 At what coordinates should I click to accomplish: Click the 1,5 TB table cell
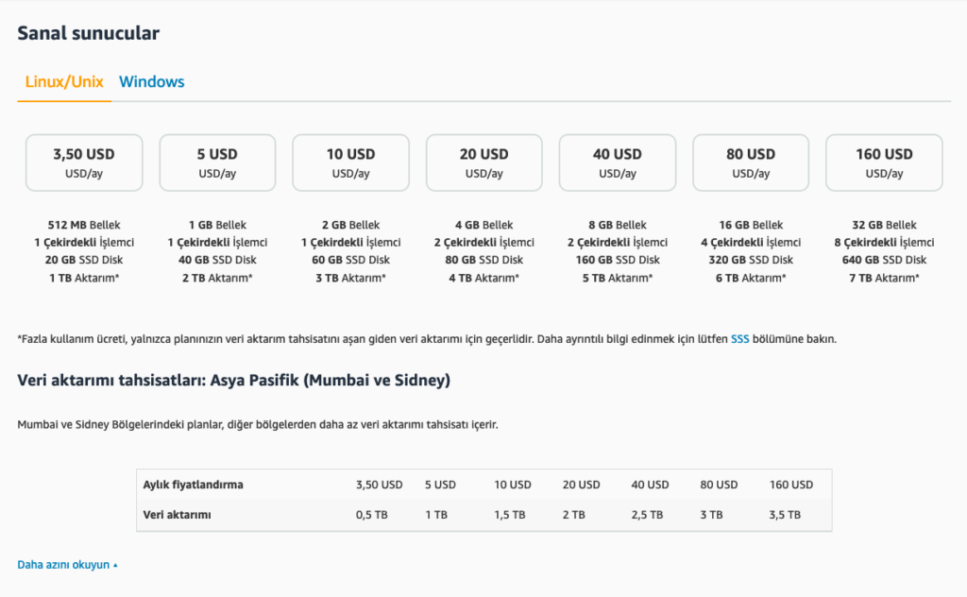pyautogui.click(x=510, y=515)
